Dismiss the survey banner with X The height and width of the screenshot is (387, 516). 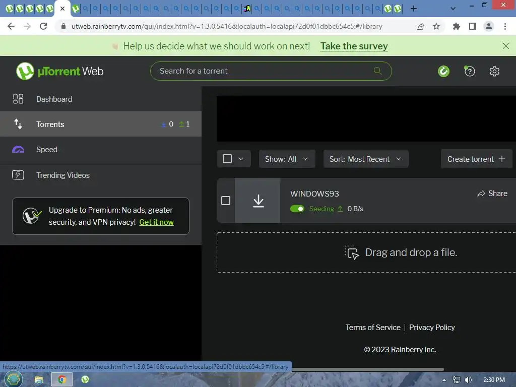click(506, 46)
